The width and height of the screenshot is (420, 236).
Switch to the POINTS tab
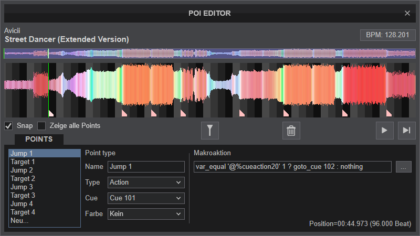tap(39, 139)
